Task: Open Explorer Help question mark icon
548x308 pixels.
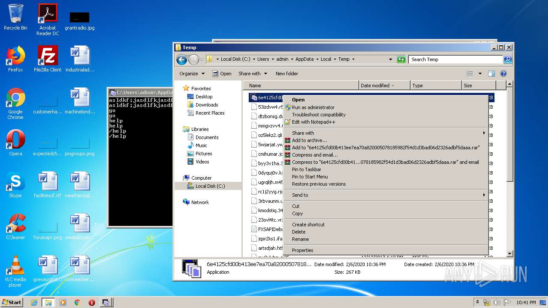Action: tap(503, 74)
